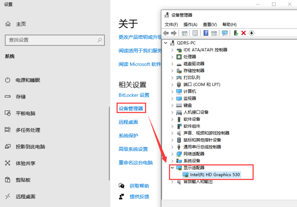Expand the 网络适配器 node
The width and height of the screenshot is (297, 207).
pos(173,154)
